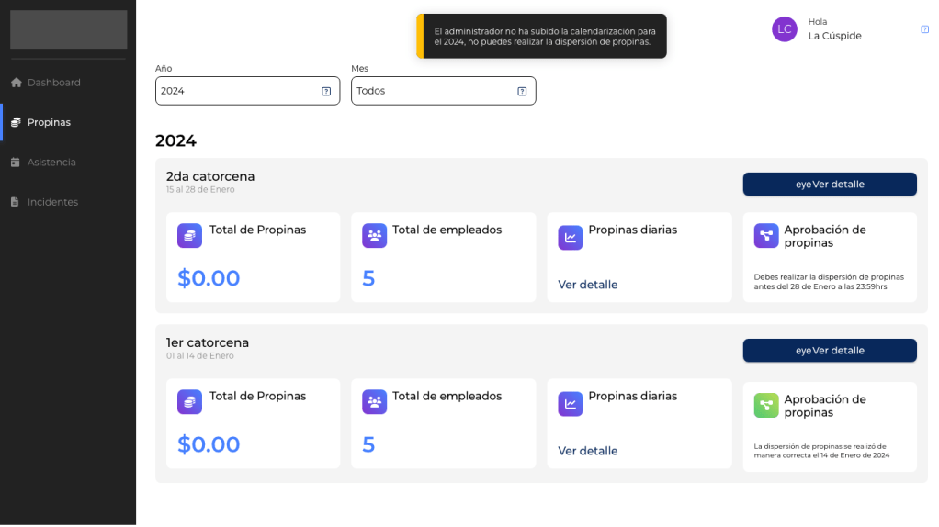Go to the Asistencia menu item
This screenshot has width=939, height=527.
pyautogui.click(x=51, y=163)
